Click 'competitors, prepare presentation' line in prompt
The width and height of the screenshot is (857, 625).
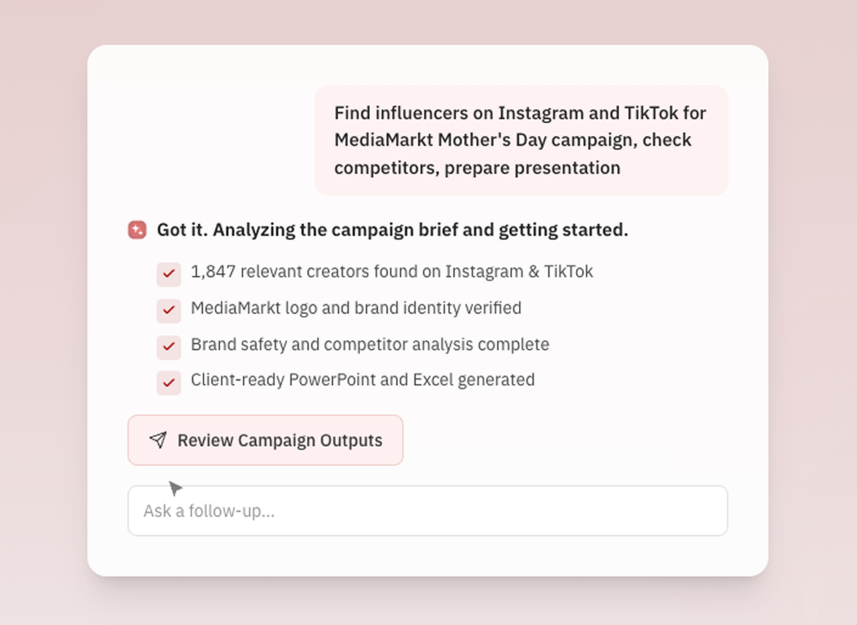click(477, 168)
